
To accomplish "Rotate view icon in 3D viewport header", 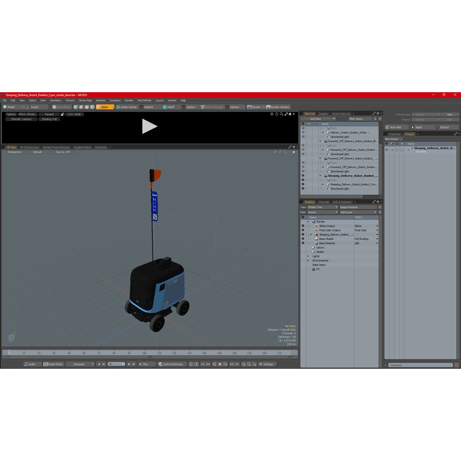I will pos(280,152).
